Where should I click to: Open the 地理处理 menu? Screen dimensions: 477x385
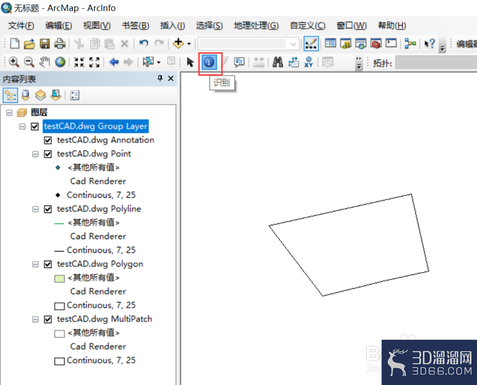(x=256, y=25)
